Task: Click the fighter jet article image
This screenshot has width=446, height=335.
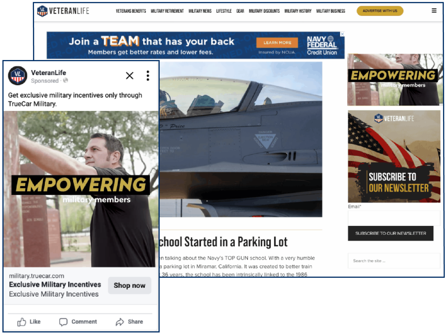Action: [241, 139]
